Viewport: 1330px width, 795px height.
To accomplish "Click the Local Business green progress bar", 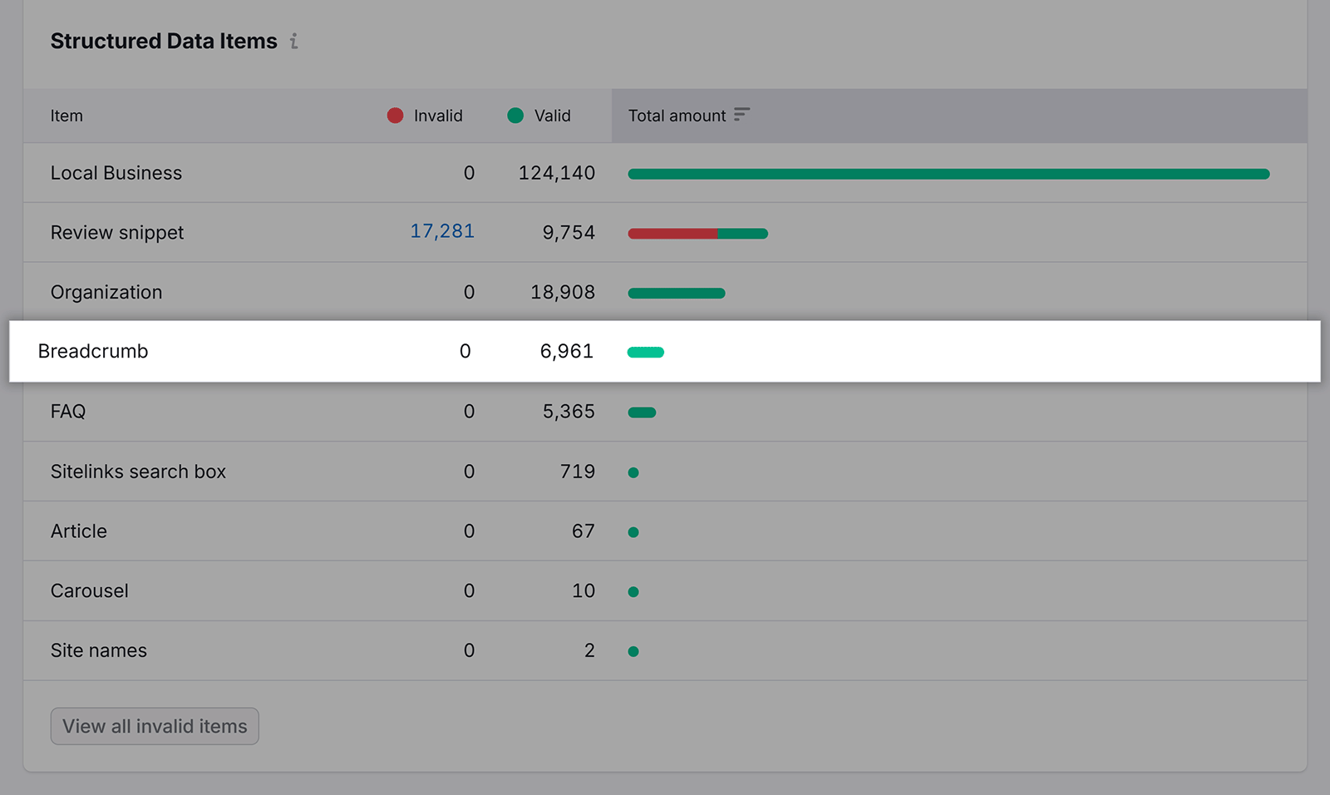I will coord(948,173).
